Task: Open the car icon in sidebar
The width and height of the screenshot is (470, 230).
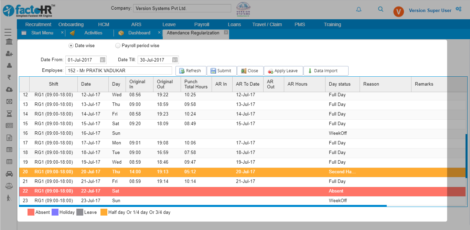Action: coord(9,174)
